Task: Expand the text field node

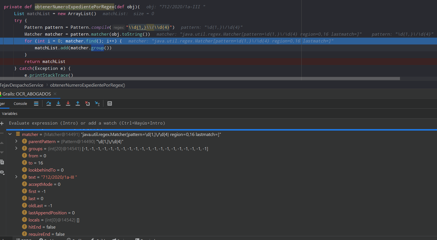Action: click(x=16, y=177)
